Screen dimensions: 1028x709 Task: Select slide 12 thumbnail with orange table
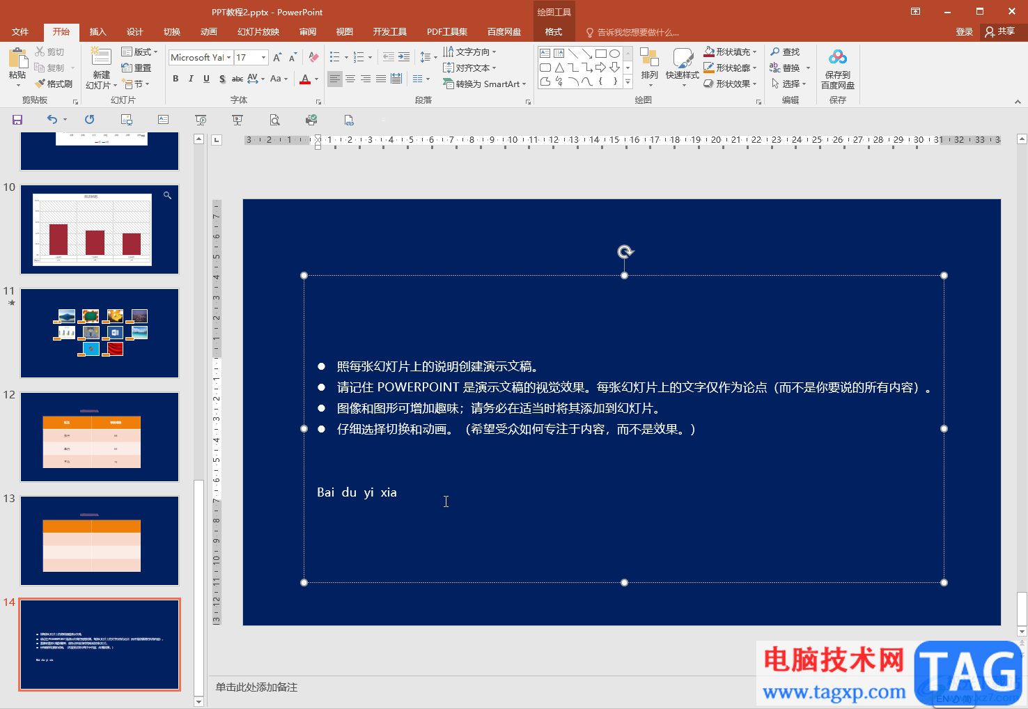pos(100,437)
